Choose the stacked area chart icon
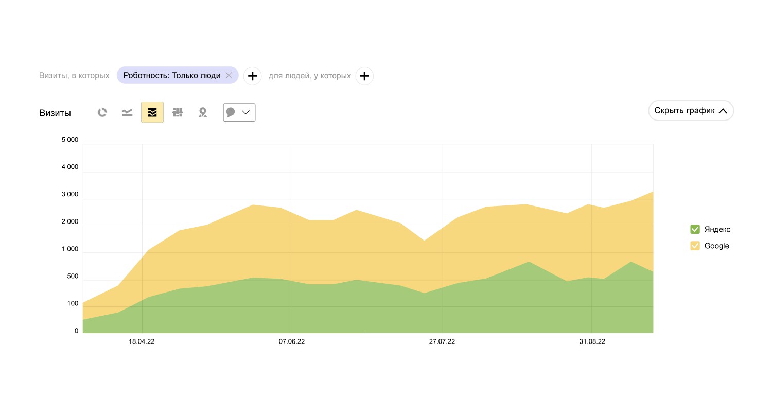 (152, 112)
